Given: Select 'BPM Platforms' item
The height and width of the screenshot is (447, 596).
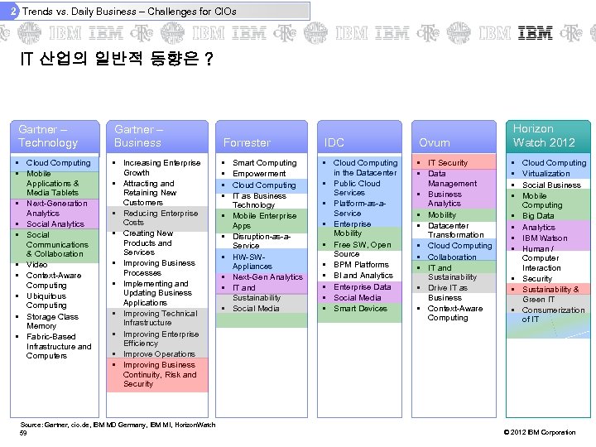Looking at the screenshot, I should [361, 265].
